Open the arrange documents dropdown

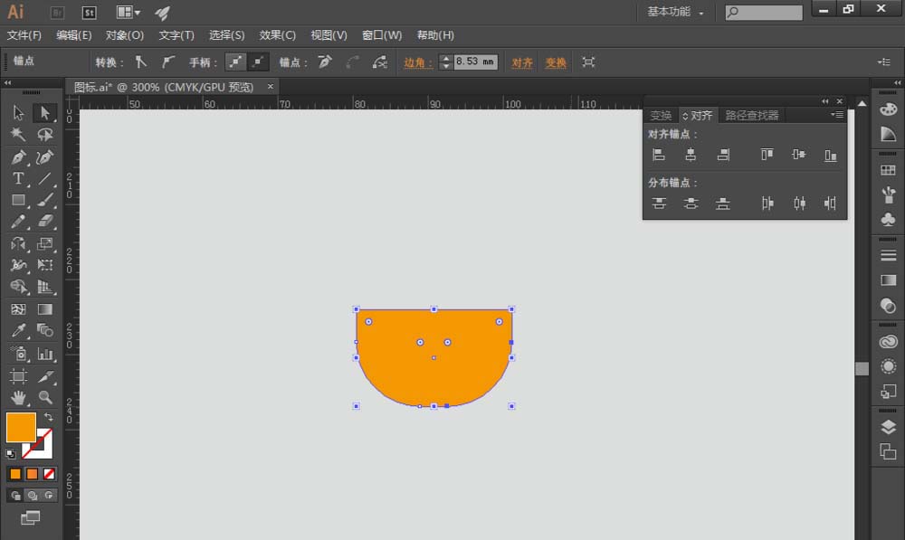tap(129, 12)
